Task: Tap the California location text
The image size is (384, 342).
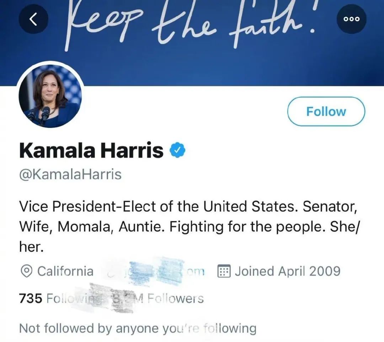Action: (65, 271)
